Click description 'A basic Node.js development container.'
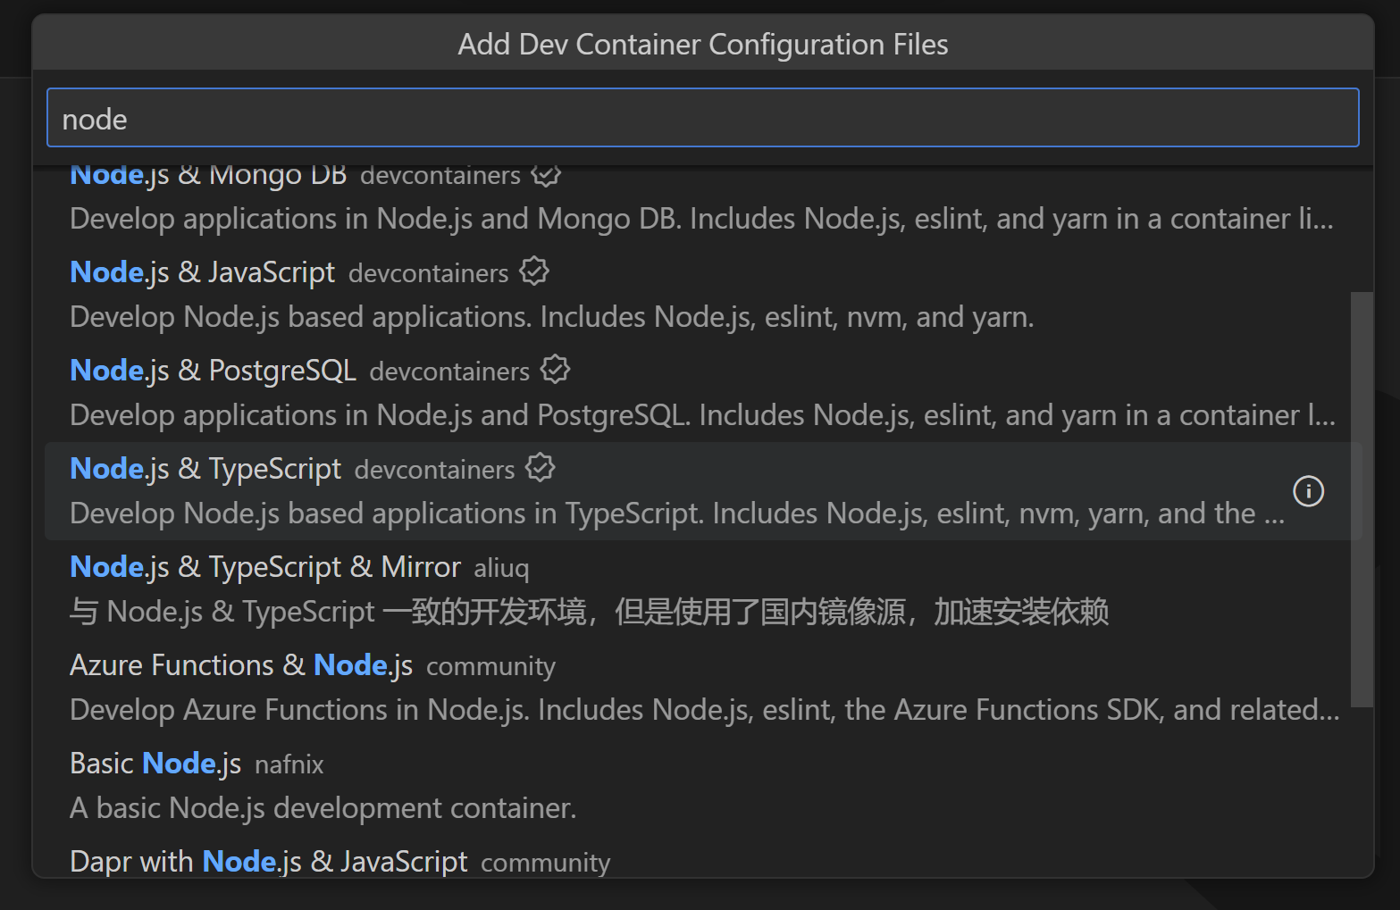The image size is (1400, 910). 323,808
